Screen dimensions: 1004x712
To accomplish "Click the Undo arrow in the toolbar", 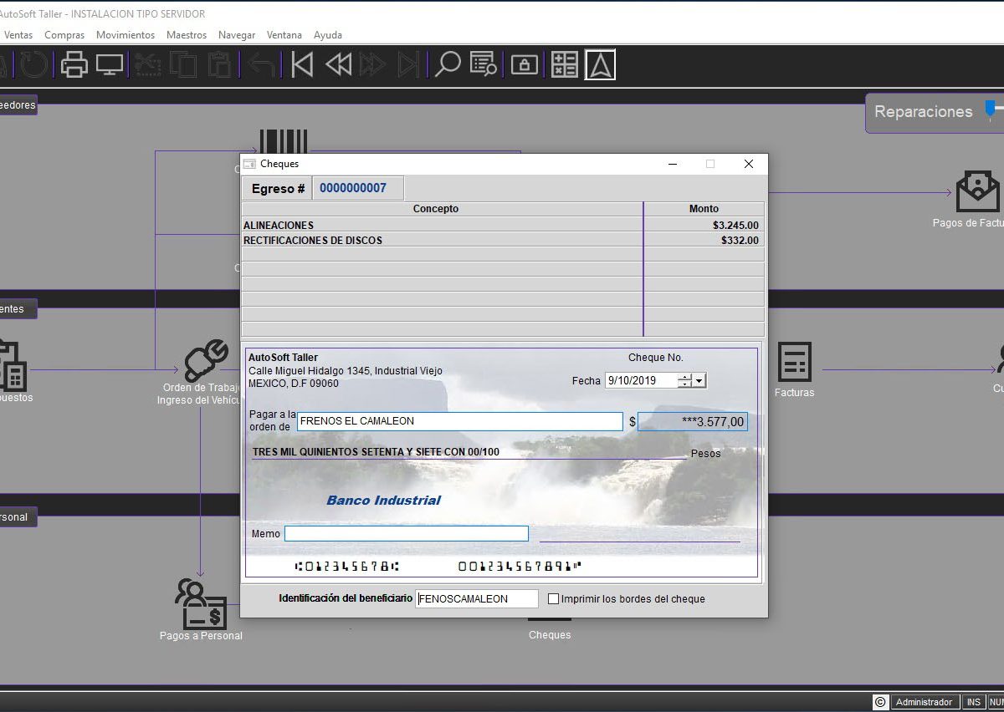I will coord(261,64).
